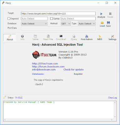
Task: Click the log scroll up arrow
Action: point(115,103)
